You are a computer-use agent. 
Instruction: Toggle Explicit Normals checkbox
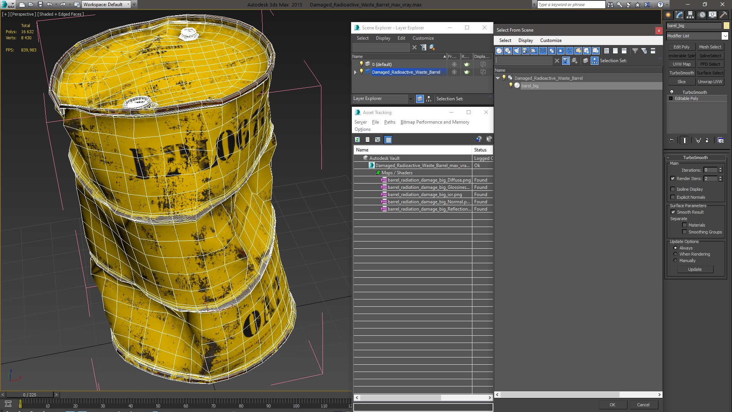pyautogui.click(x=673, y=197)
